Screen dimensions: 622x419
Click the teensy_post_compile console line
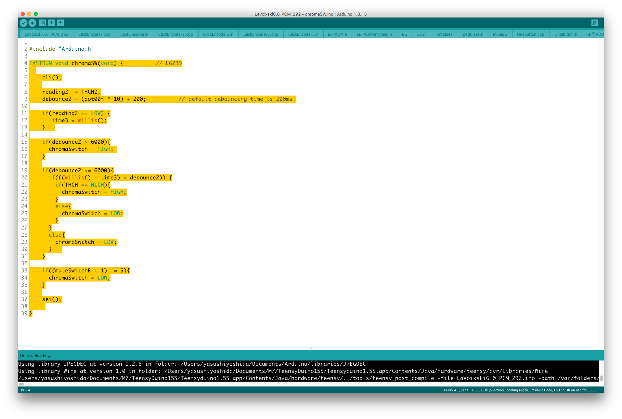tap(308, 378)
